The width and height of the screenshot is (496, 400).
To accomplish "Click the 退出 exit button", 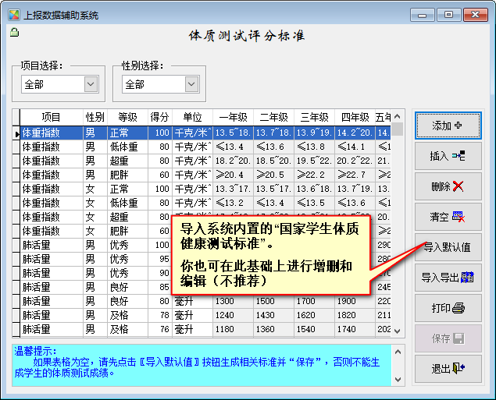I will tap(447, 369).
